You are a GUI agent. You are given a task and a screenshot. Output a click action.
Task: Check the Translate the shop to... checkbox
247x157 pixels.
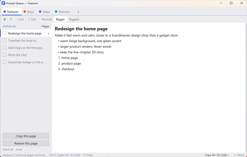point(5,40)
